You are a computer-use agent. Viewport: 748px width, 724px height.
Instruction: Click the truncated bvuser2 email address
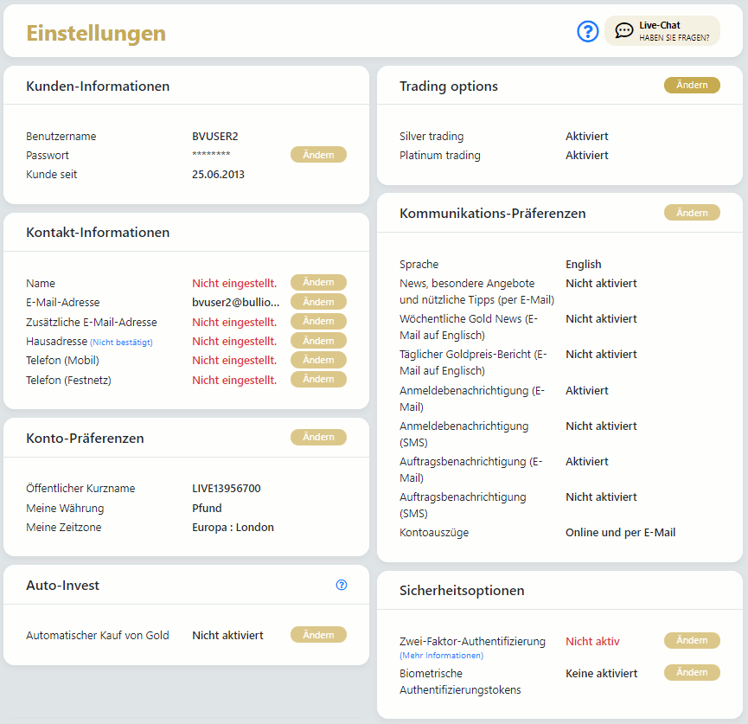tap(236, 303)
